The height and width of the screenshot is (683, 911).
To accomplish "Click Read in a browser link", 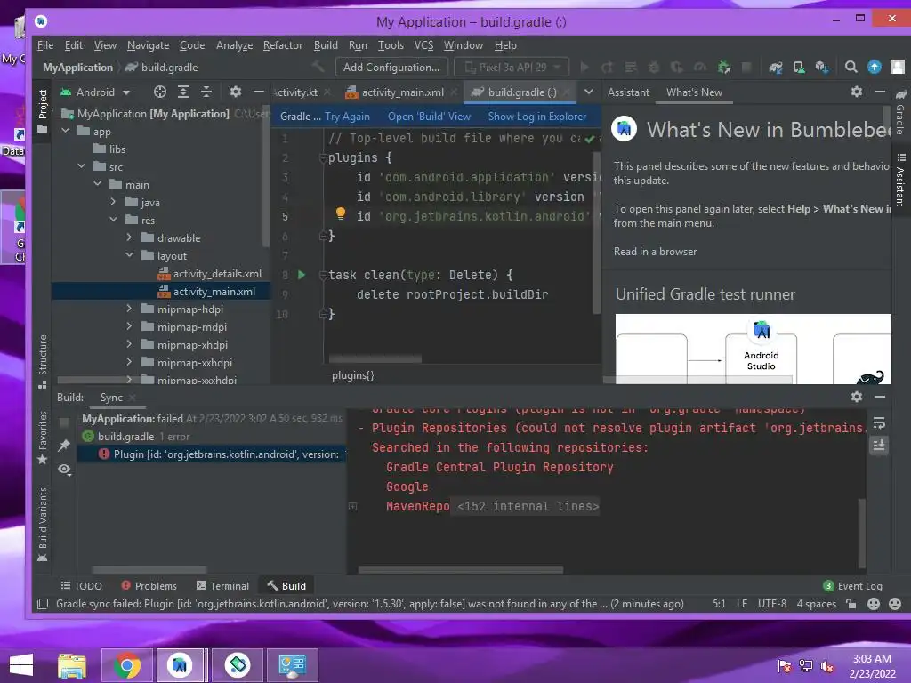I will 655,252.
